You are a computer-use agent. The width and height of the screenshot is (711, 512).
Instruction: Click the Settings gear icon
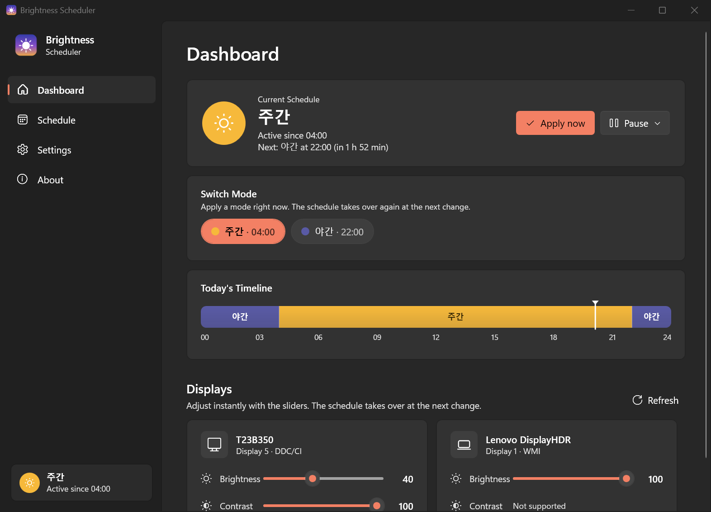pos(23,149)
